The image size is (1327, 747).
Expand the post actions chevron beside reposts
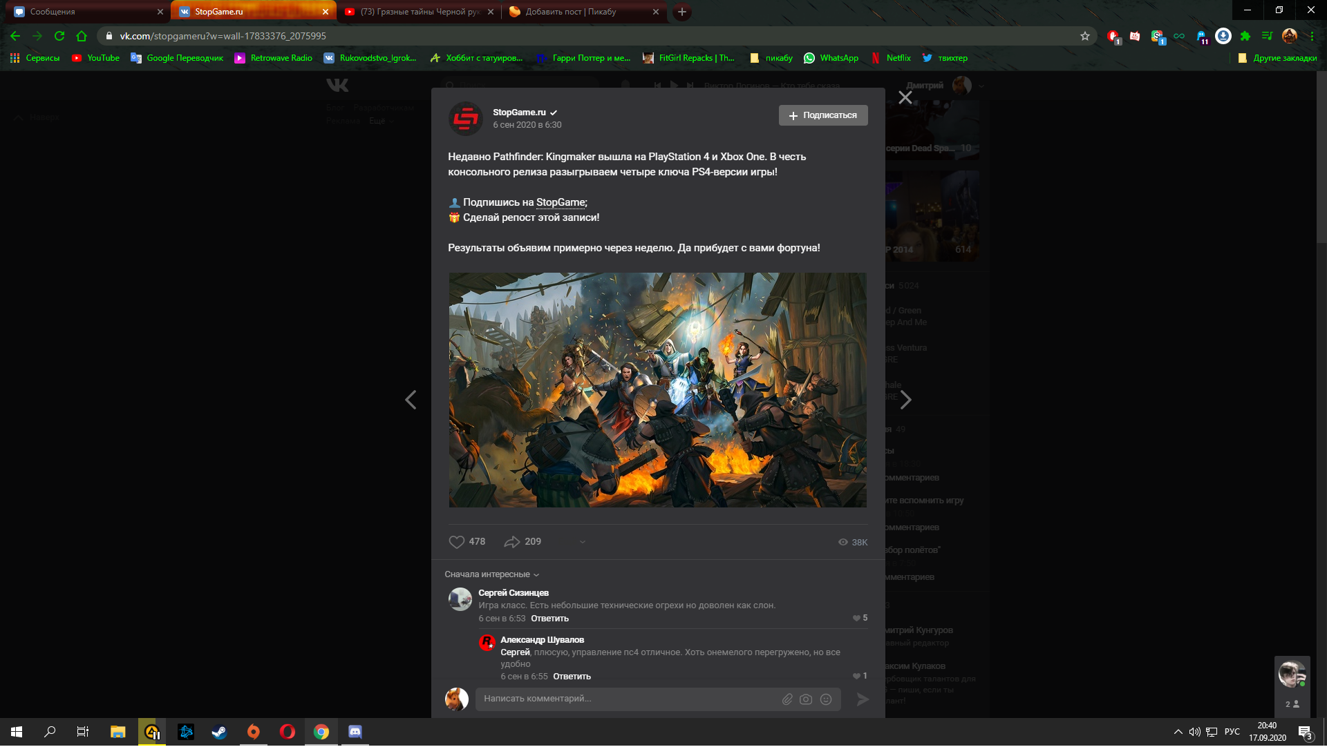583,543
